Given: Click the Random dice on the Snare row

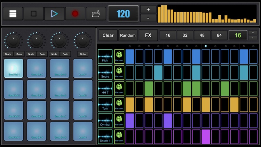Looking at the screenshot, I should [x=119, y=72].
